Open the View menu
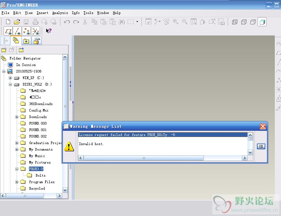Viewport: 281px width, 216px height. coord(29,13)
